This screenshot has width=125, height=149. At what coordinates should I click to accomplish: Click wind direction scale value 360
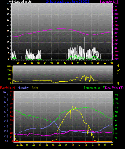click(x=9, y=66)
